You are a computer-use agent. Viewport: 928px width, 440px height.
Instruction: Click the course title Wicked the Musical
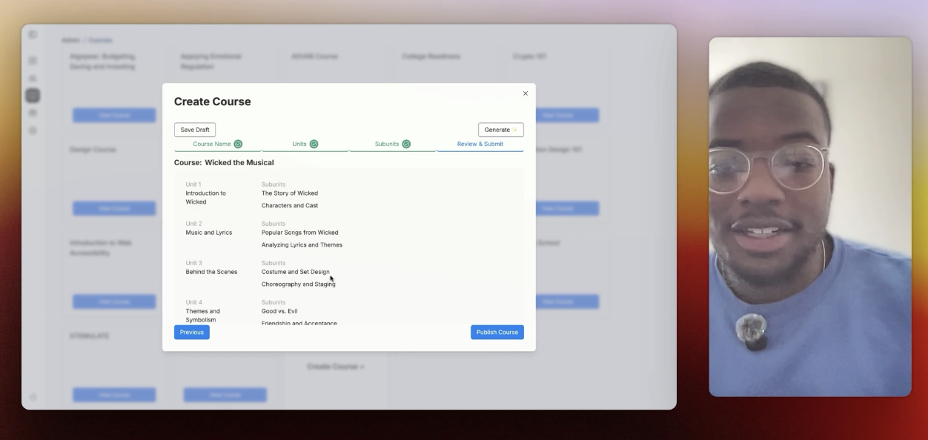[239, 162]
